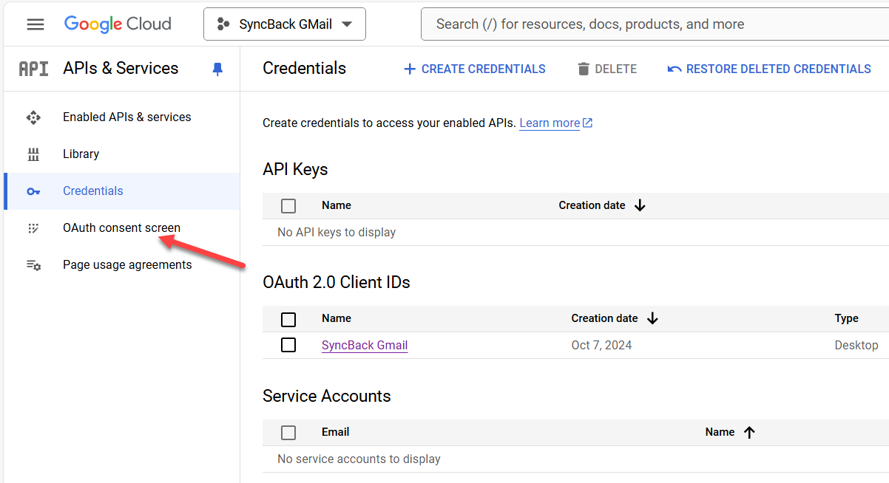Screen dimensions: 889x483
Task: Click the Library icon in the sidebar
Action: [33, 154]
